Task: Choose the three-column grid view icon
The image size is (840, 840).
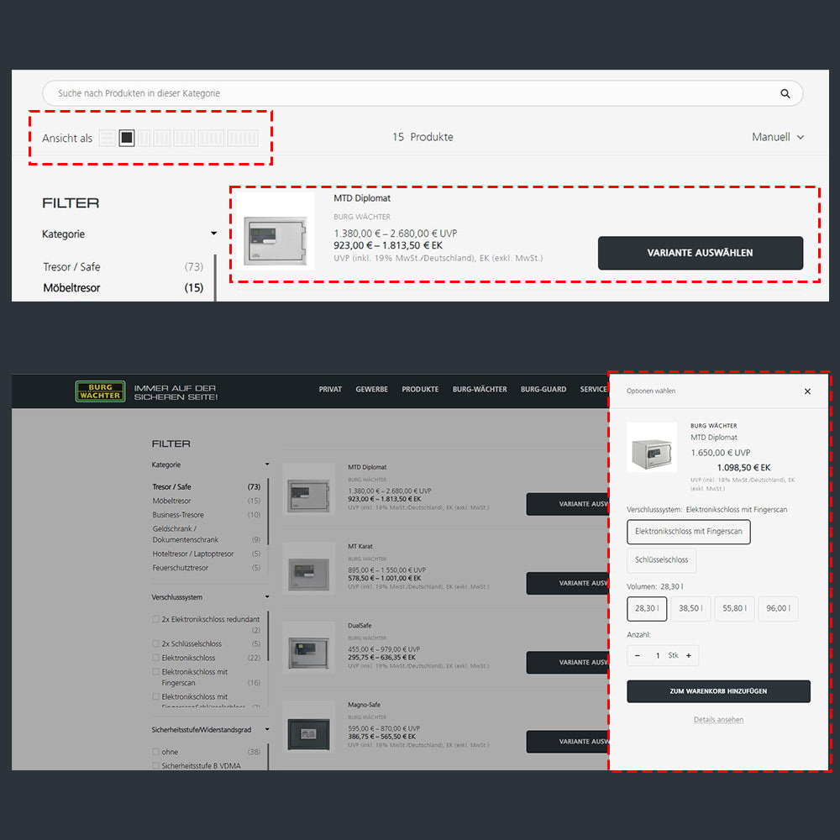Action: (162, 139)
